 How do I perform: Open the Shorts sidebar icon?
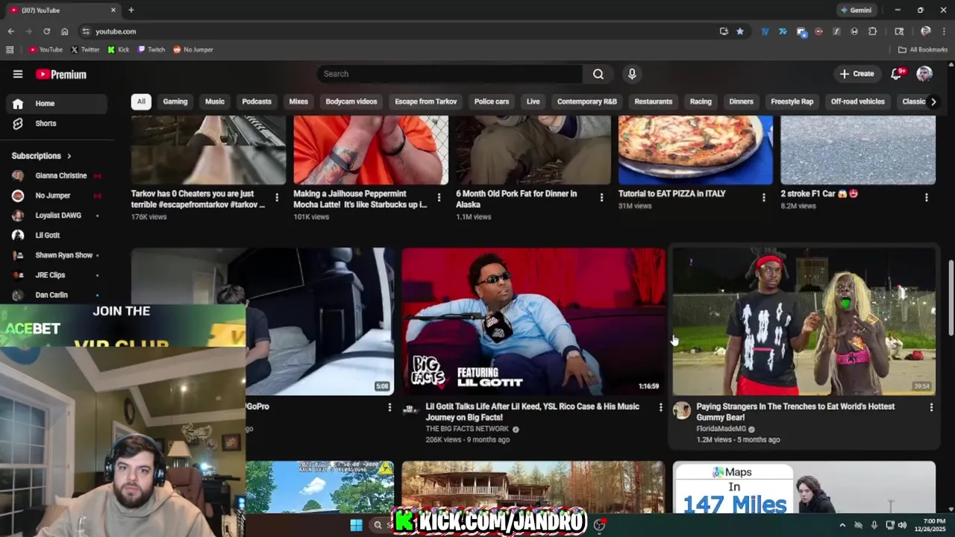[18, 123]
